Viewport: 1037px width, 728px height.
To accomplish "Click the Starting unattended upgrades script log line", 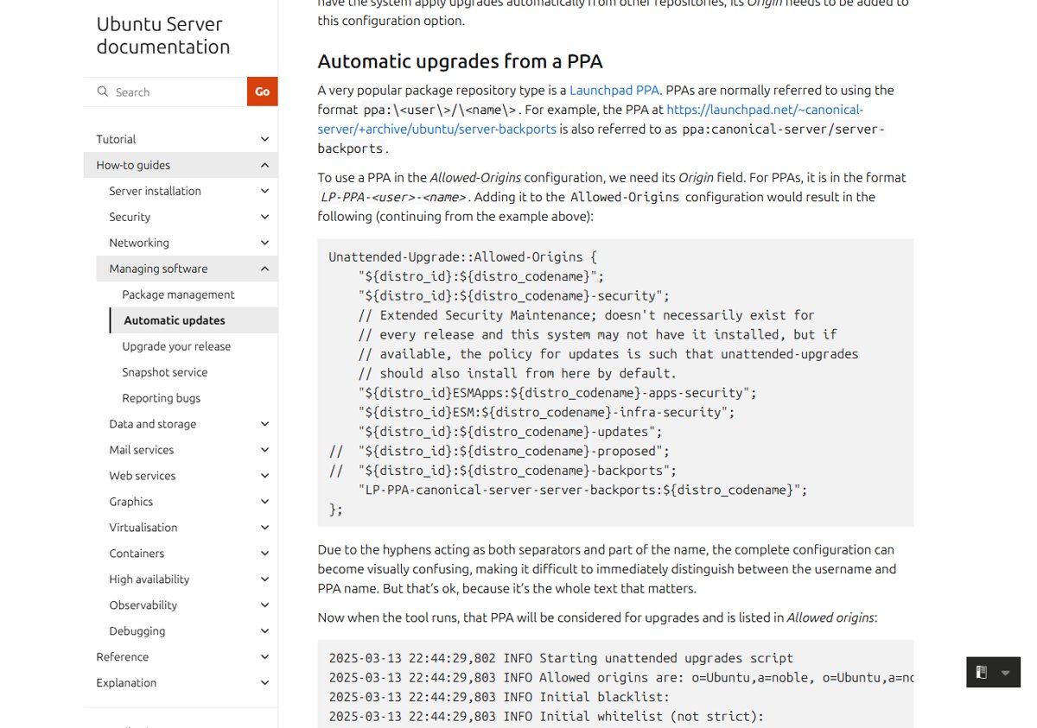I will [x=561, y=658].
